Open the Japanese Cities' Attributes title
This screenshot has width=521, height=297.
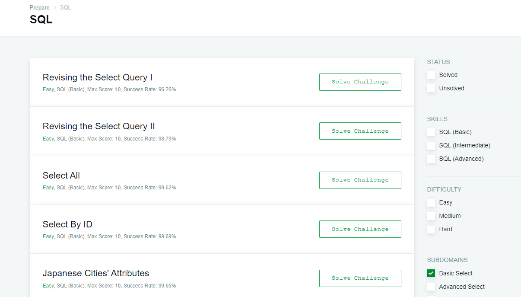95,273
